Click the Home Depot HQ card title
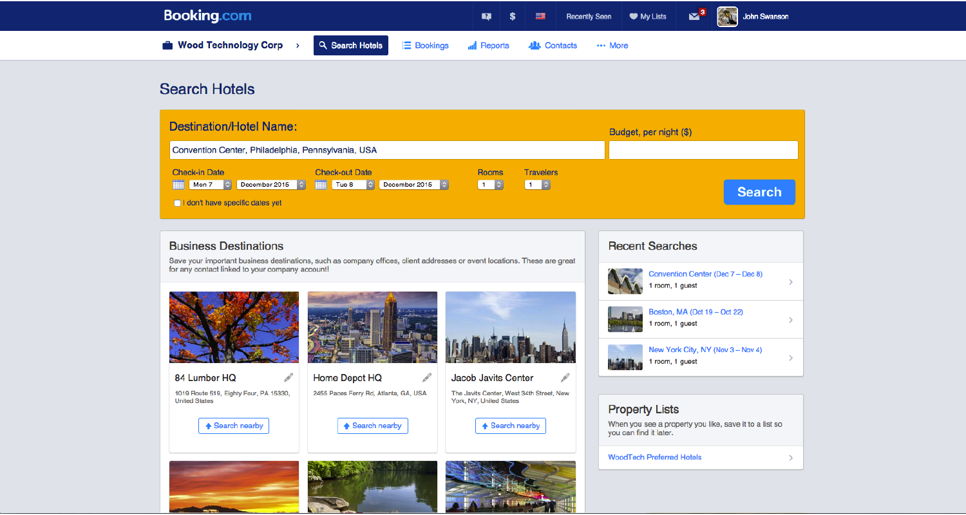This screenshot has height=515, width=966. [x=347, y=378]
